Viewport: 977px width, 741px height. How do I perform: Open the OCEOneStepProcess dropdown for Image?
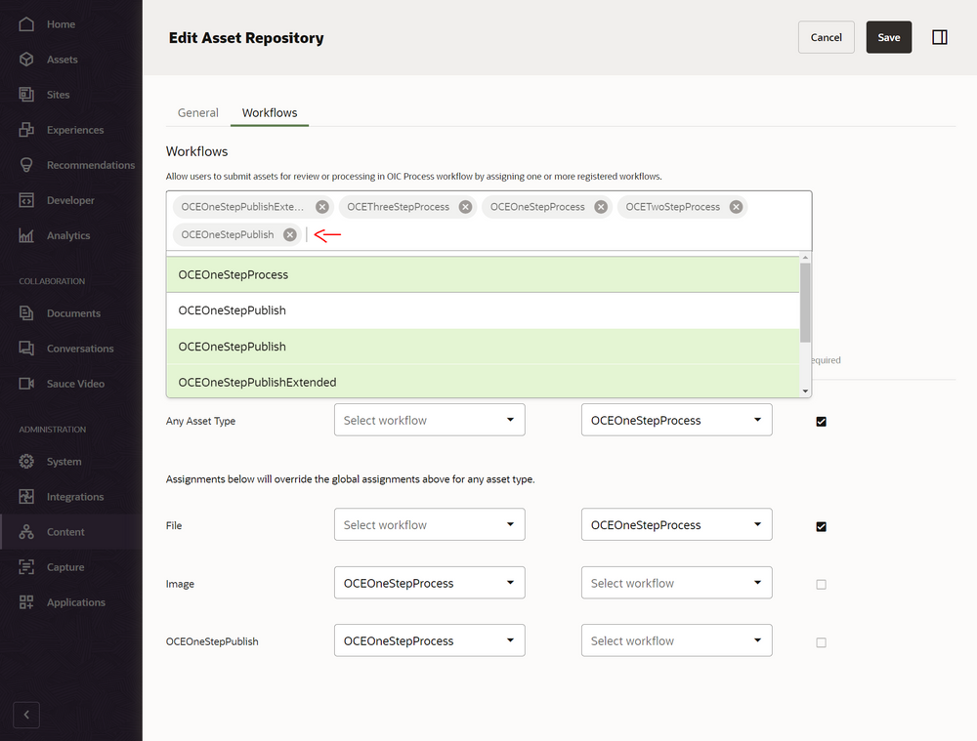429,582
